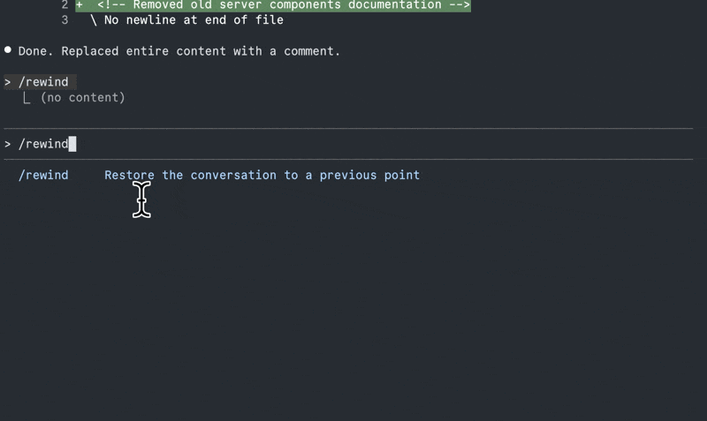Screen dimensions: 707x421
Task: Click the corner bracket beside "(no content)"
Action: (x=27, y=98)
